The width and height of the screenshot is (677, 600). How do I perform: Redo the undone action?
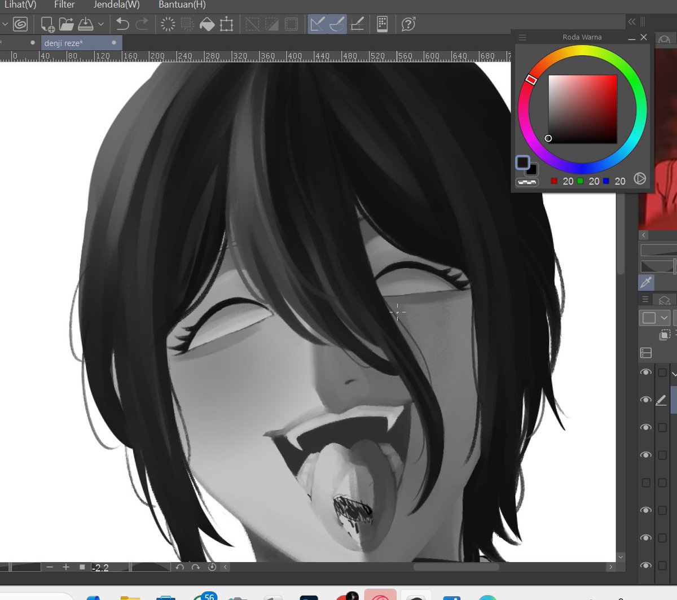click(142, 24)
